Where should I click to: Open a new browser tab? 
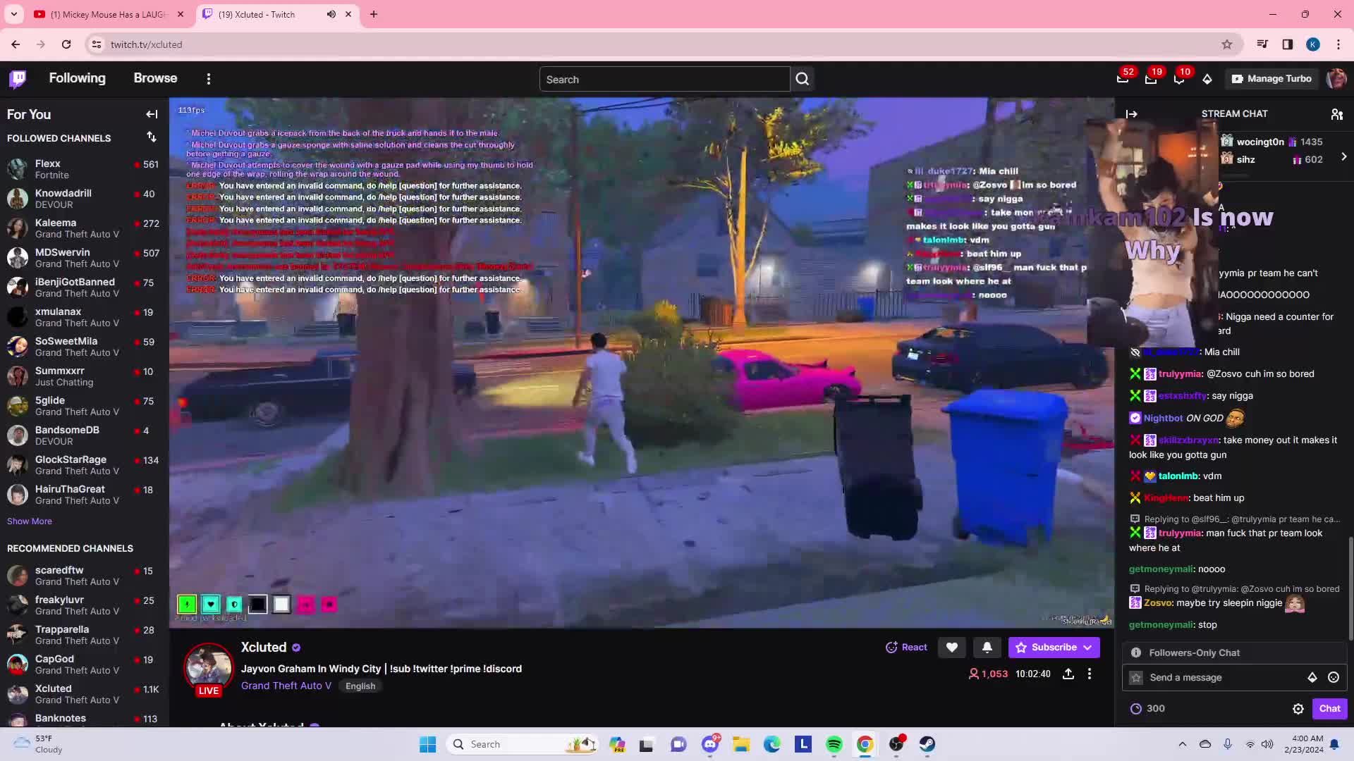click(x=374, y=14)
